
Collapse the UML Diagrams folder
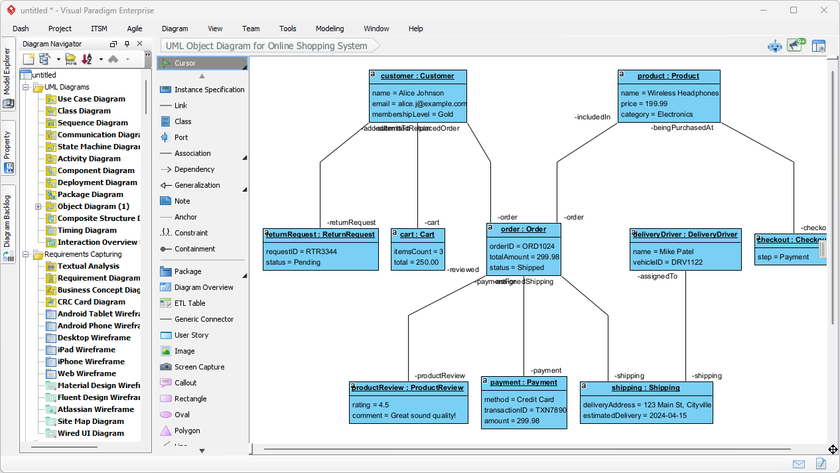click(25, 87)
